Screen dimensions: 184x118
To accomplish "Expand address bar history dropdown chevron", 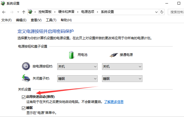I will coord(156,12).
